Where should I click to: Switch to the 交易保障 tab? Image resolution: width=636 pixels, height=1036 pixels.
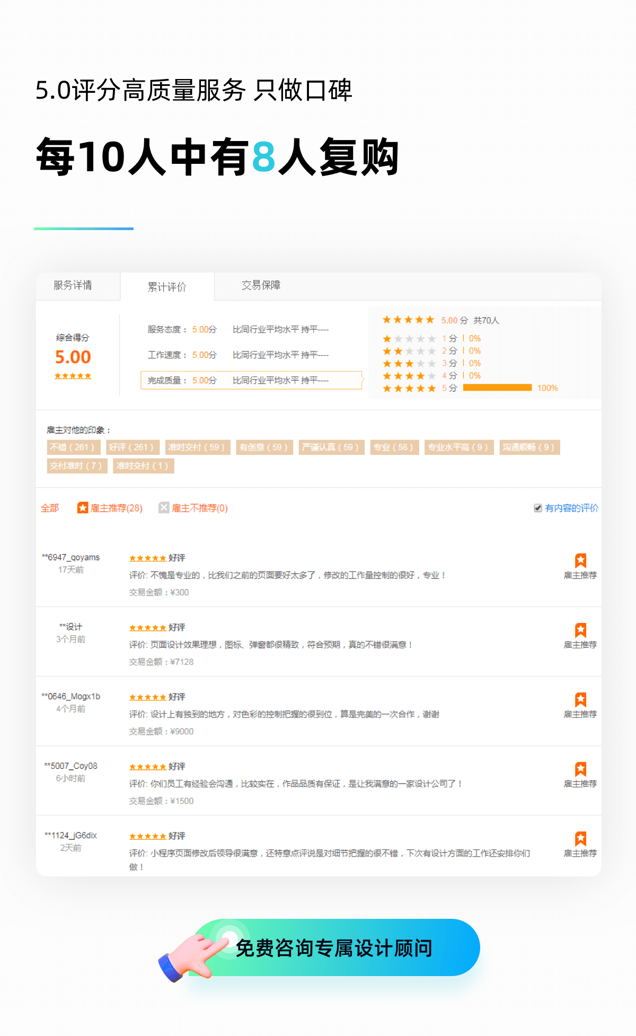tap(261, 285)
